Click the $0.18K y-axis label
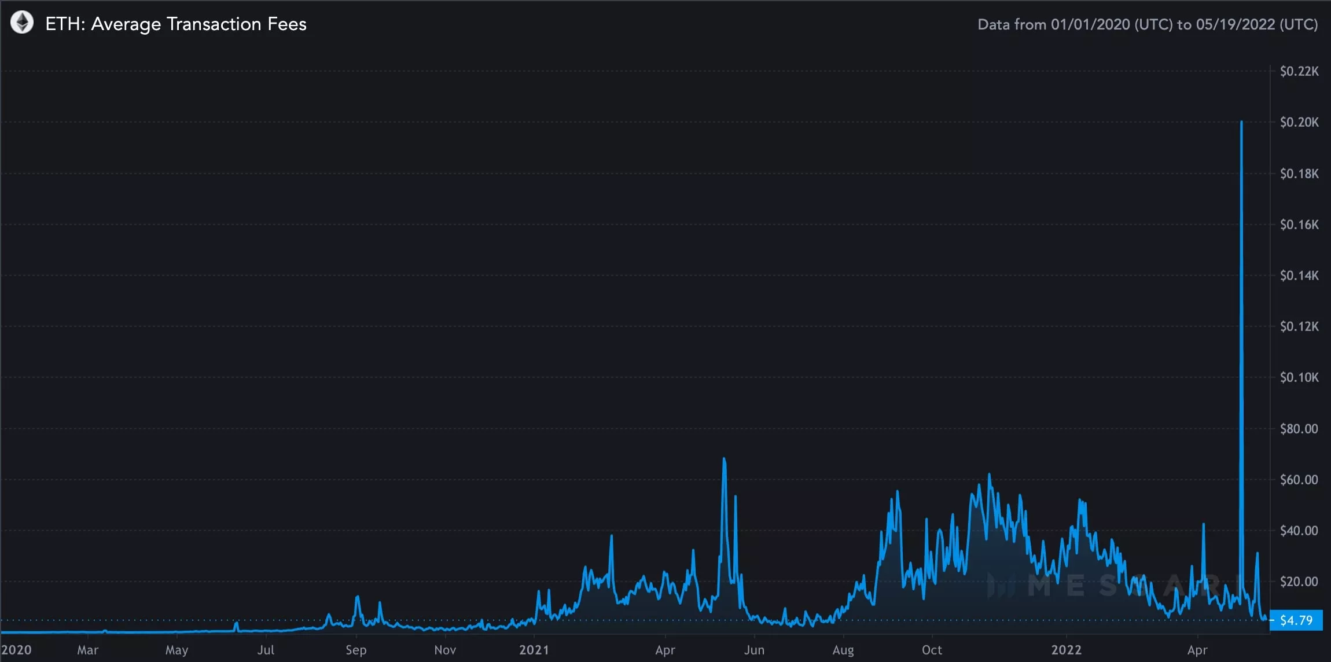Screen dimensions: 1331x662 pos(1299,174)
